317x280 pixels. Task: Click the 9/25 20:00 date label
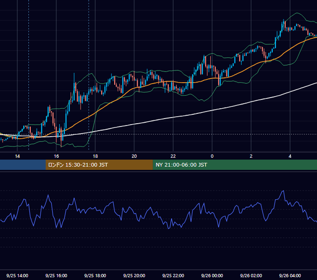[134, 275]
